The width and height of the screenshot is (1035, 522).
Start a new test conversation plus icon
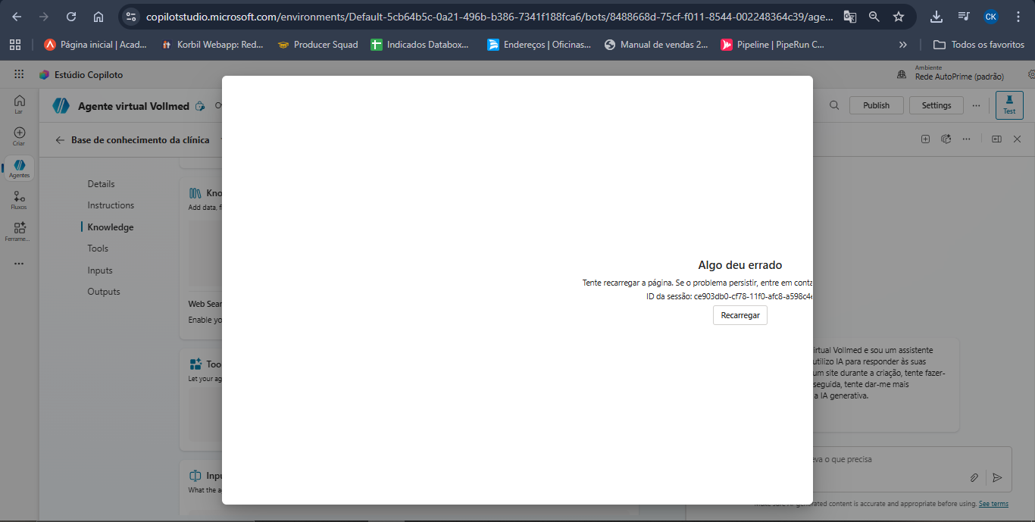click(925, 139)
